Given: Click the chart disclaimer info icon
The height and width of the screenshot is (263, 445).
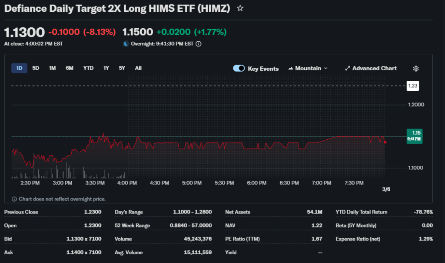Looking at the screenshot, I should [14, 199].
